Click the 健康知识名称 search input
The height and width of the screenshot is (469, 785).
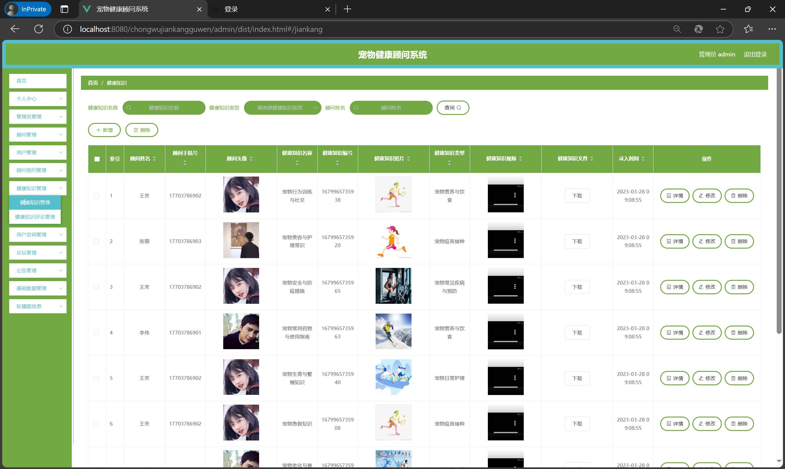click(x=164, y=108)
